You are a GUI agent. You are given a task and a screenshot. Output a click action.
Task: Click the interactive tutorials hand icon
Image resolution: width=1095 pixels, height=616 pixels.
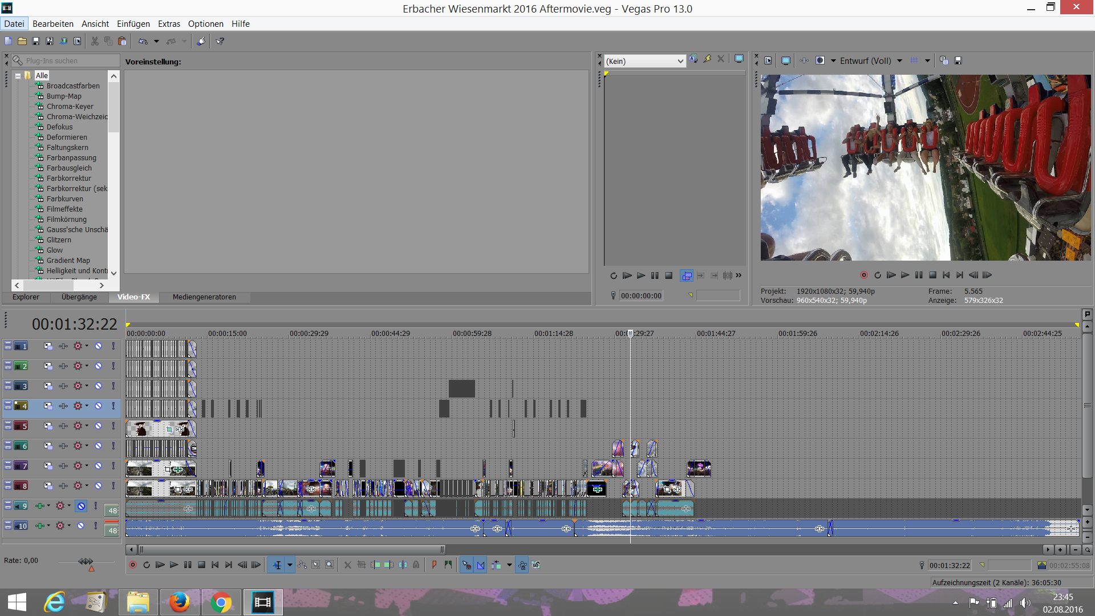tap(201, 41)
